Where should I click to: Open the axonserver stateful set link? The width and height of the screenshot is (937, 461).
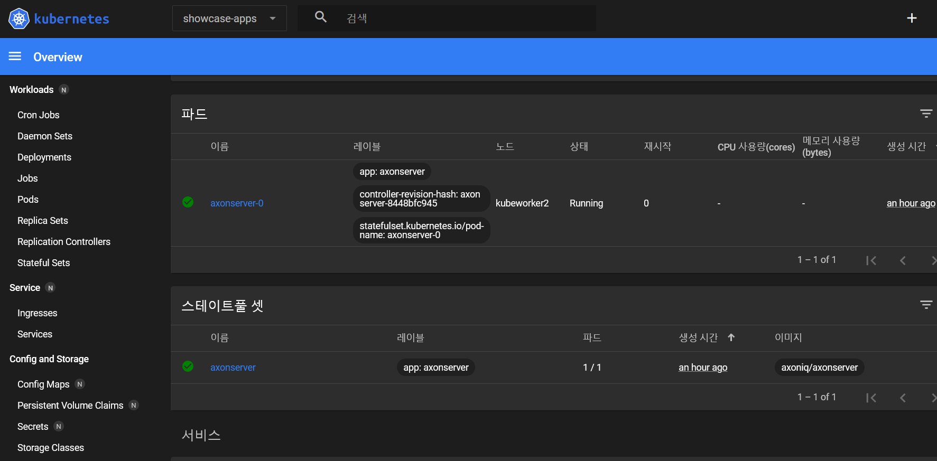233,368
